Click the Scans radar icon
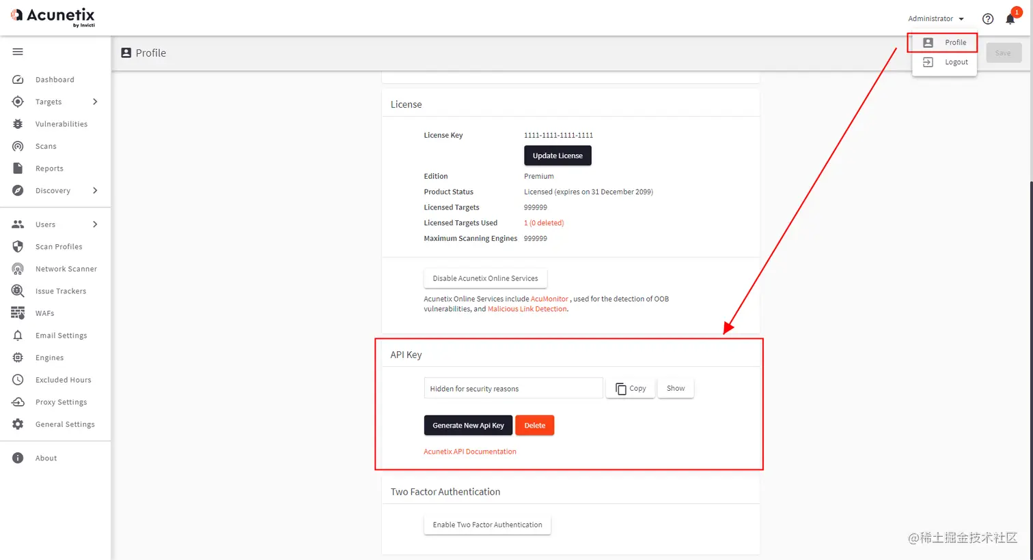The width and height of the screenshot is (1033, 560). click(18, 146)
